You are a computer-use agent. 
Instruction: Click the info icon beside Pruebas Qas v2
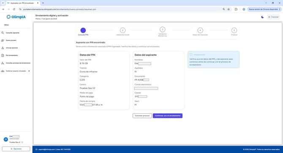pos(22,142)
